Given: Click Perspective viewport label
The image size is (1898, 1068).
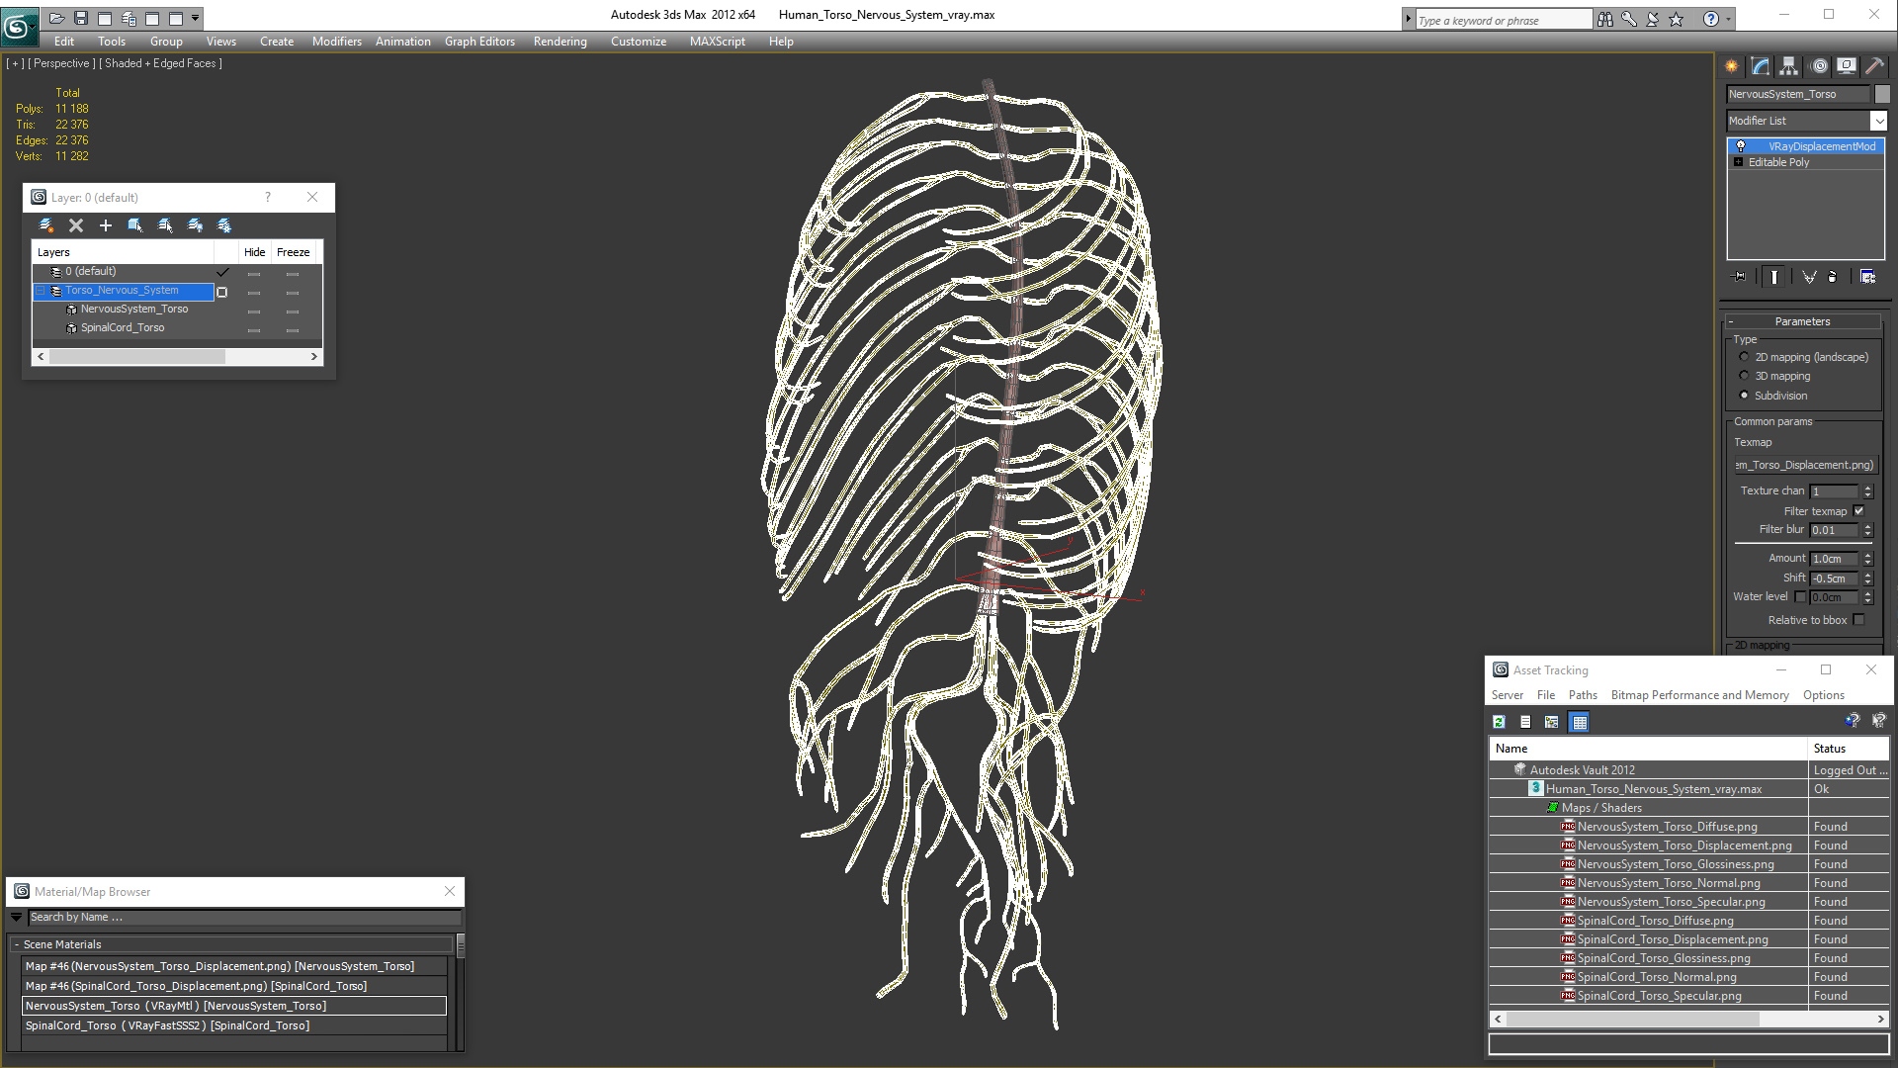Looking at the screenshot, I should pos(61,63).
